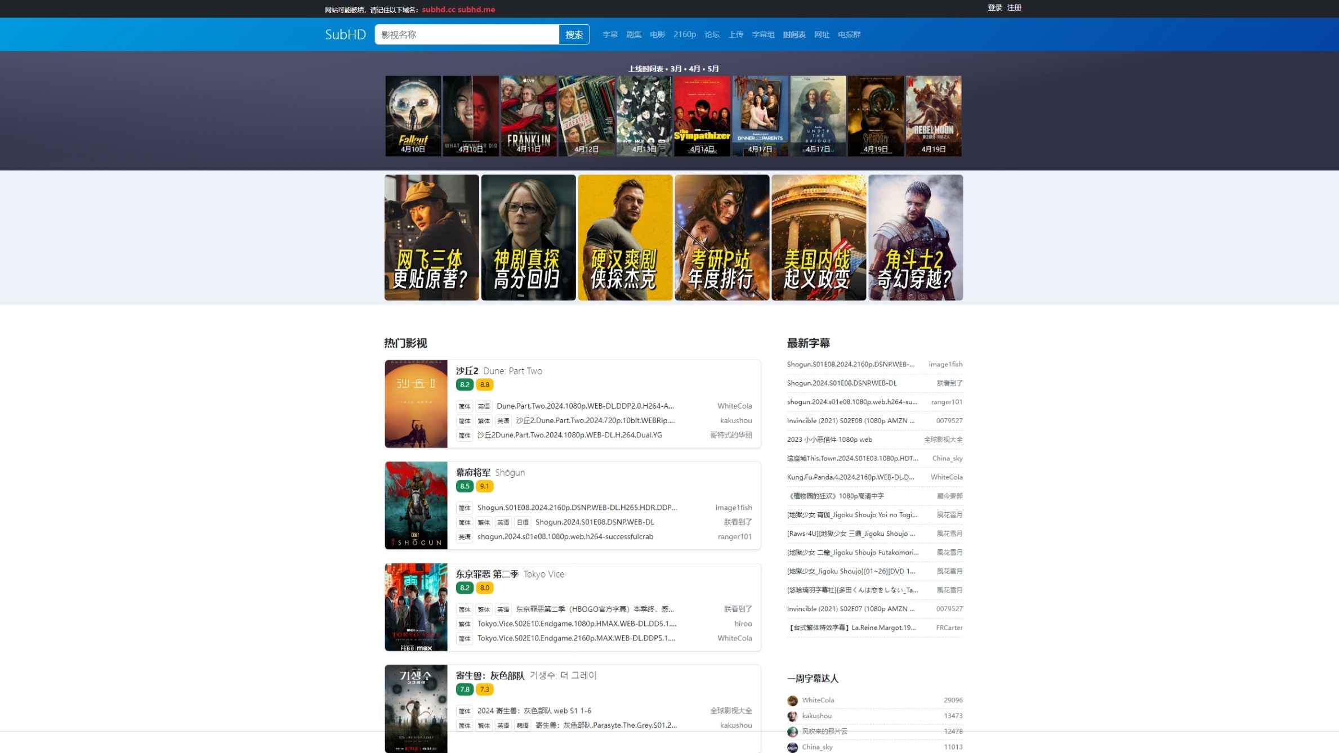The height and width of the screenshot is (753, 1339).
Task: Click 简体 tag on 沙丘2Dune Dual.YG row
Action: pyautogui.click(x=465, y=436)
